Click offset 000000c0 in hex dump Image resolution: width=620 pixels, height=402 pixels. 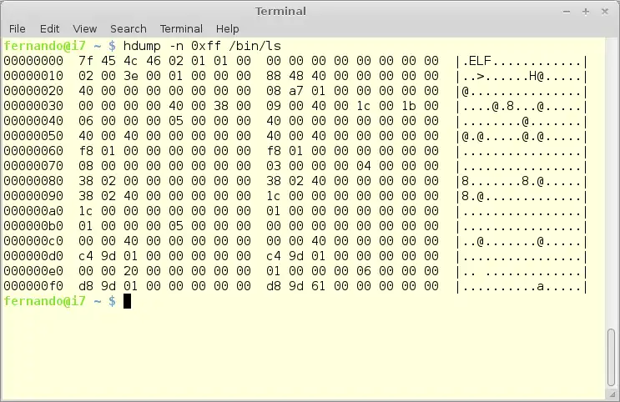(x=33, y=241)
